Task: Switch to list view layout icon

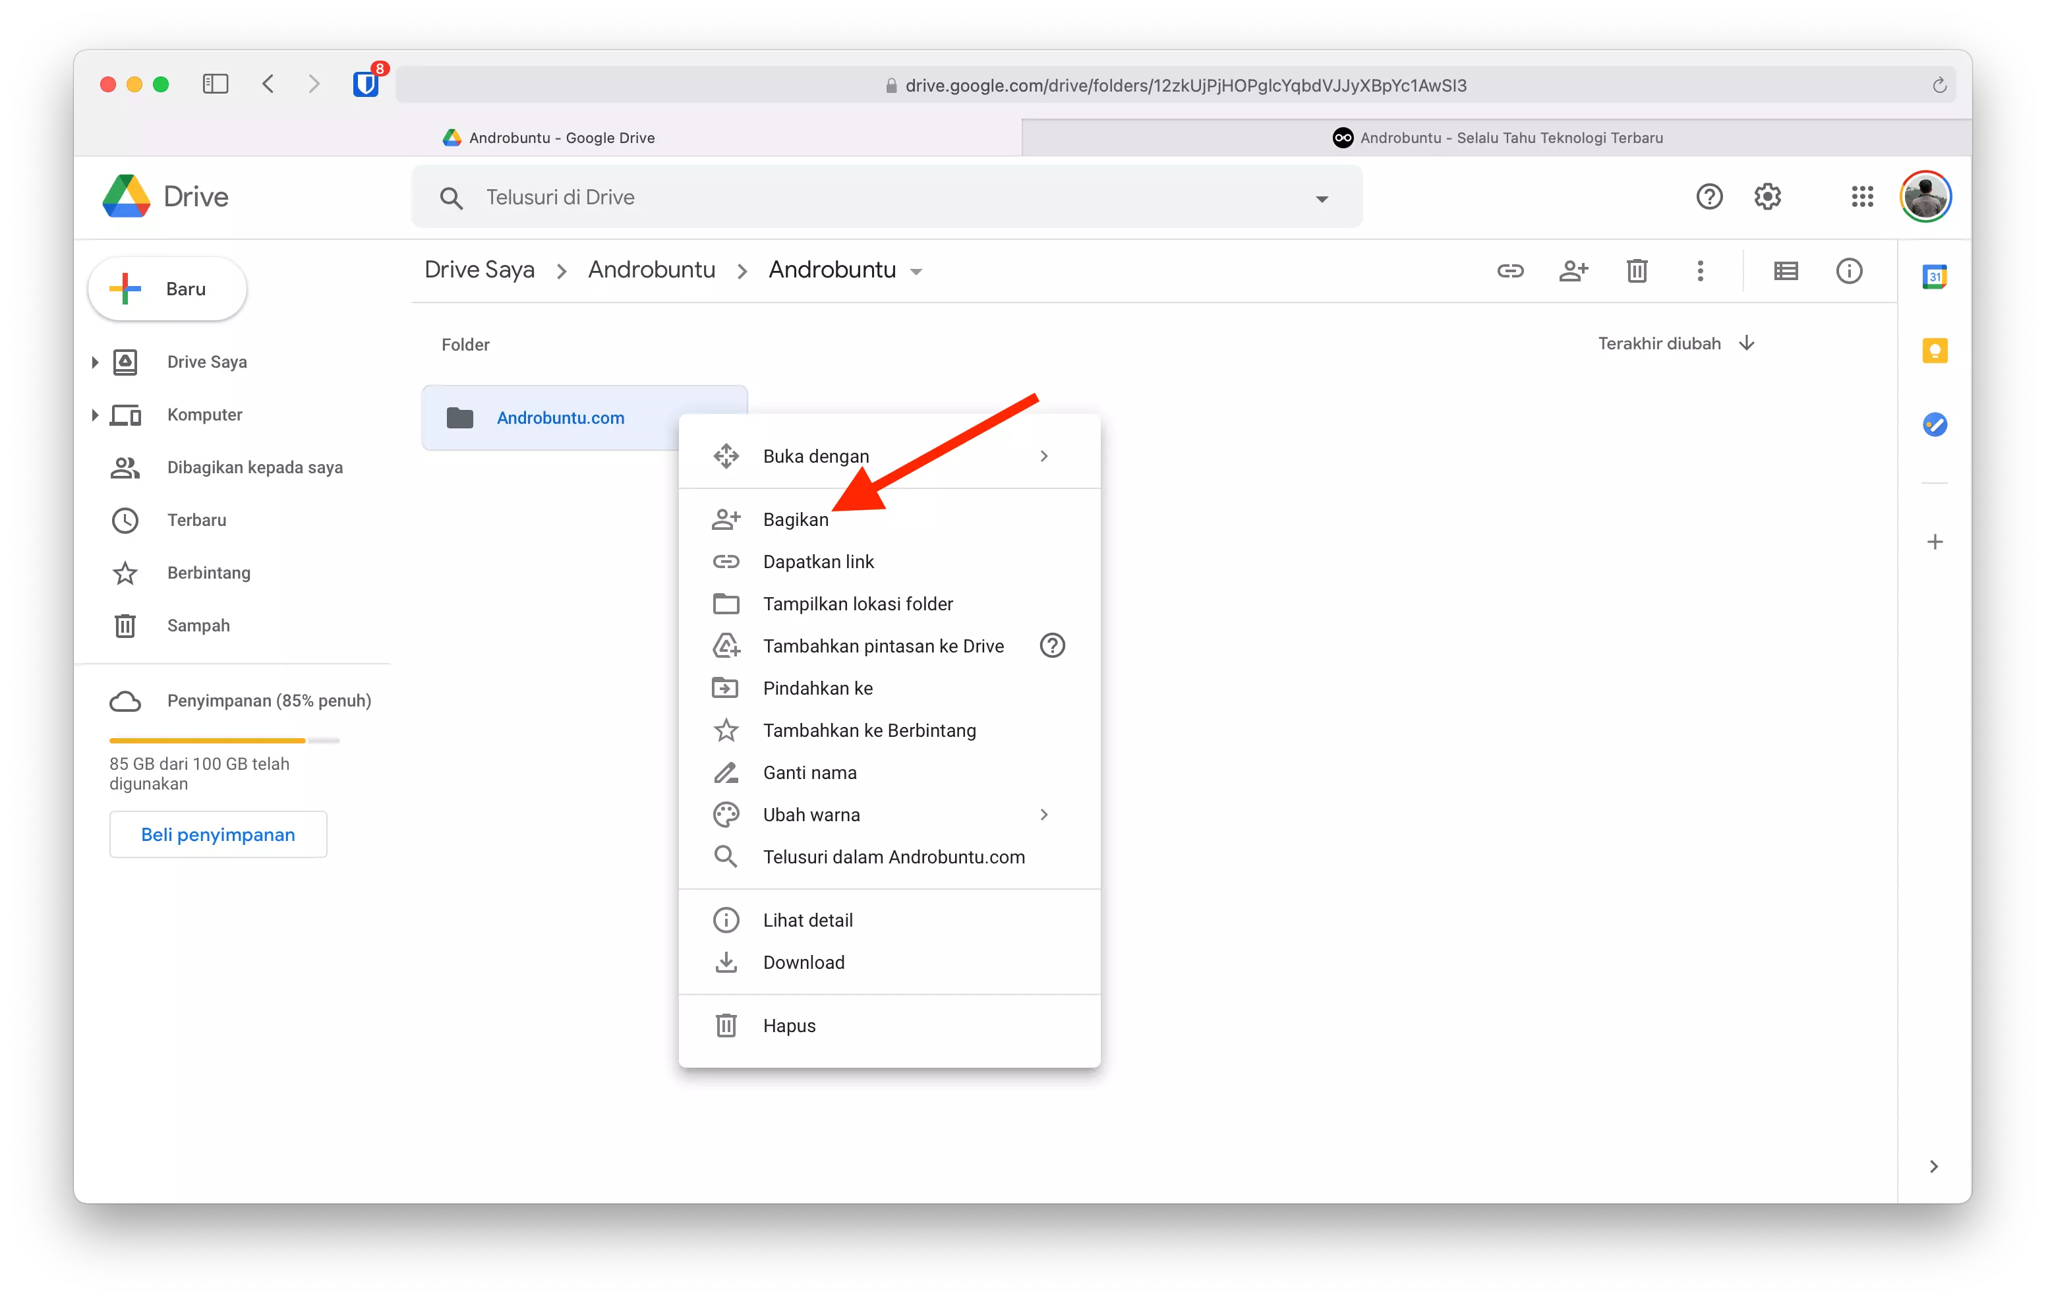Action: click(x=1785, y=270)
